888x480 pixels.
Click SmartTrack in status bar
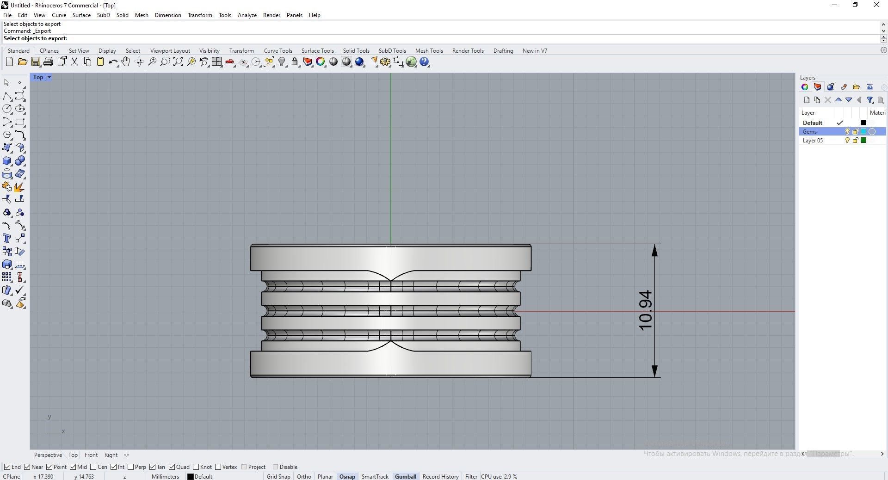coord(375,477)
